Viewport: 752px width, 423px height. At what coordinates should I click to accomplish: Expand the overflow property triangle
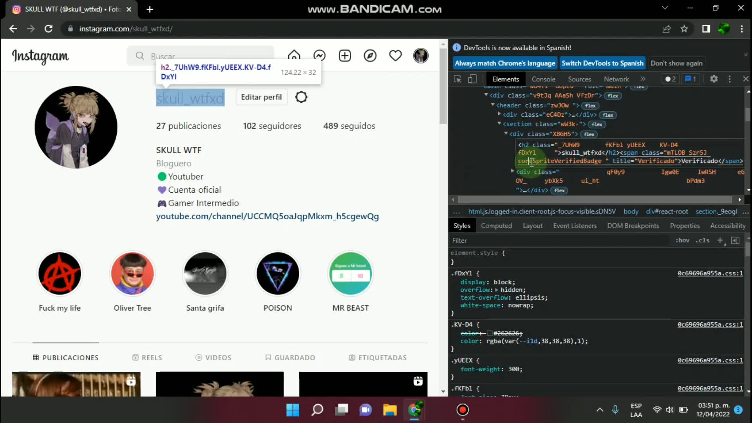496,290
